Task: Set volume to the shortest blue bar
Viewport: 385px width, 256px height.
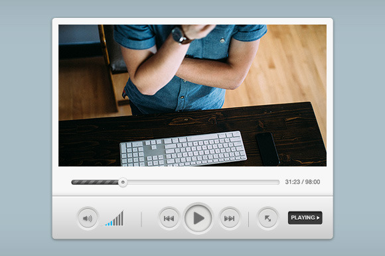Action: pos(106,225)
